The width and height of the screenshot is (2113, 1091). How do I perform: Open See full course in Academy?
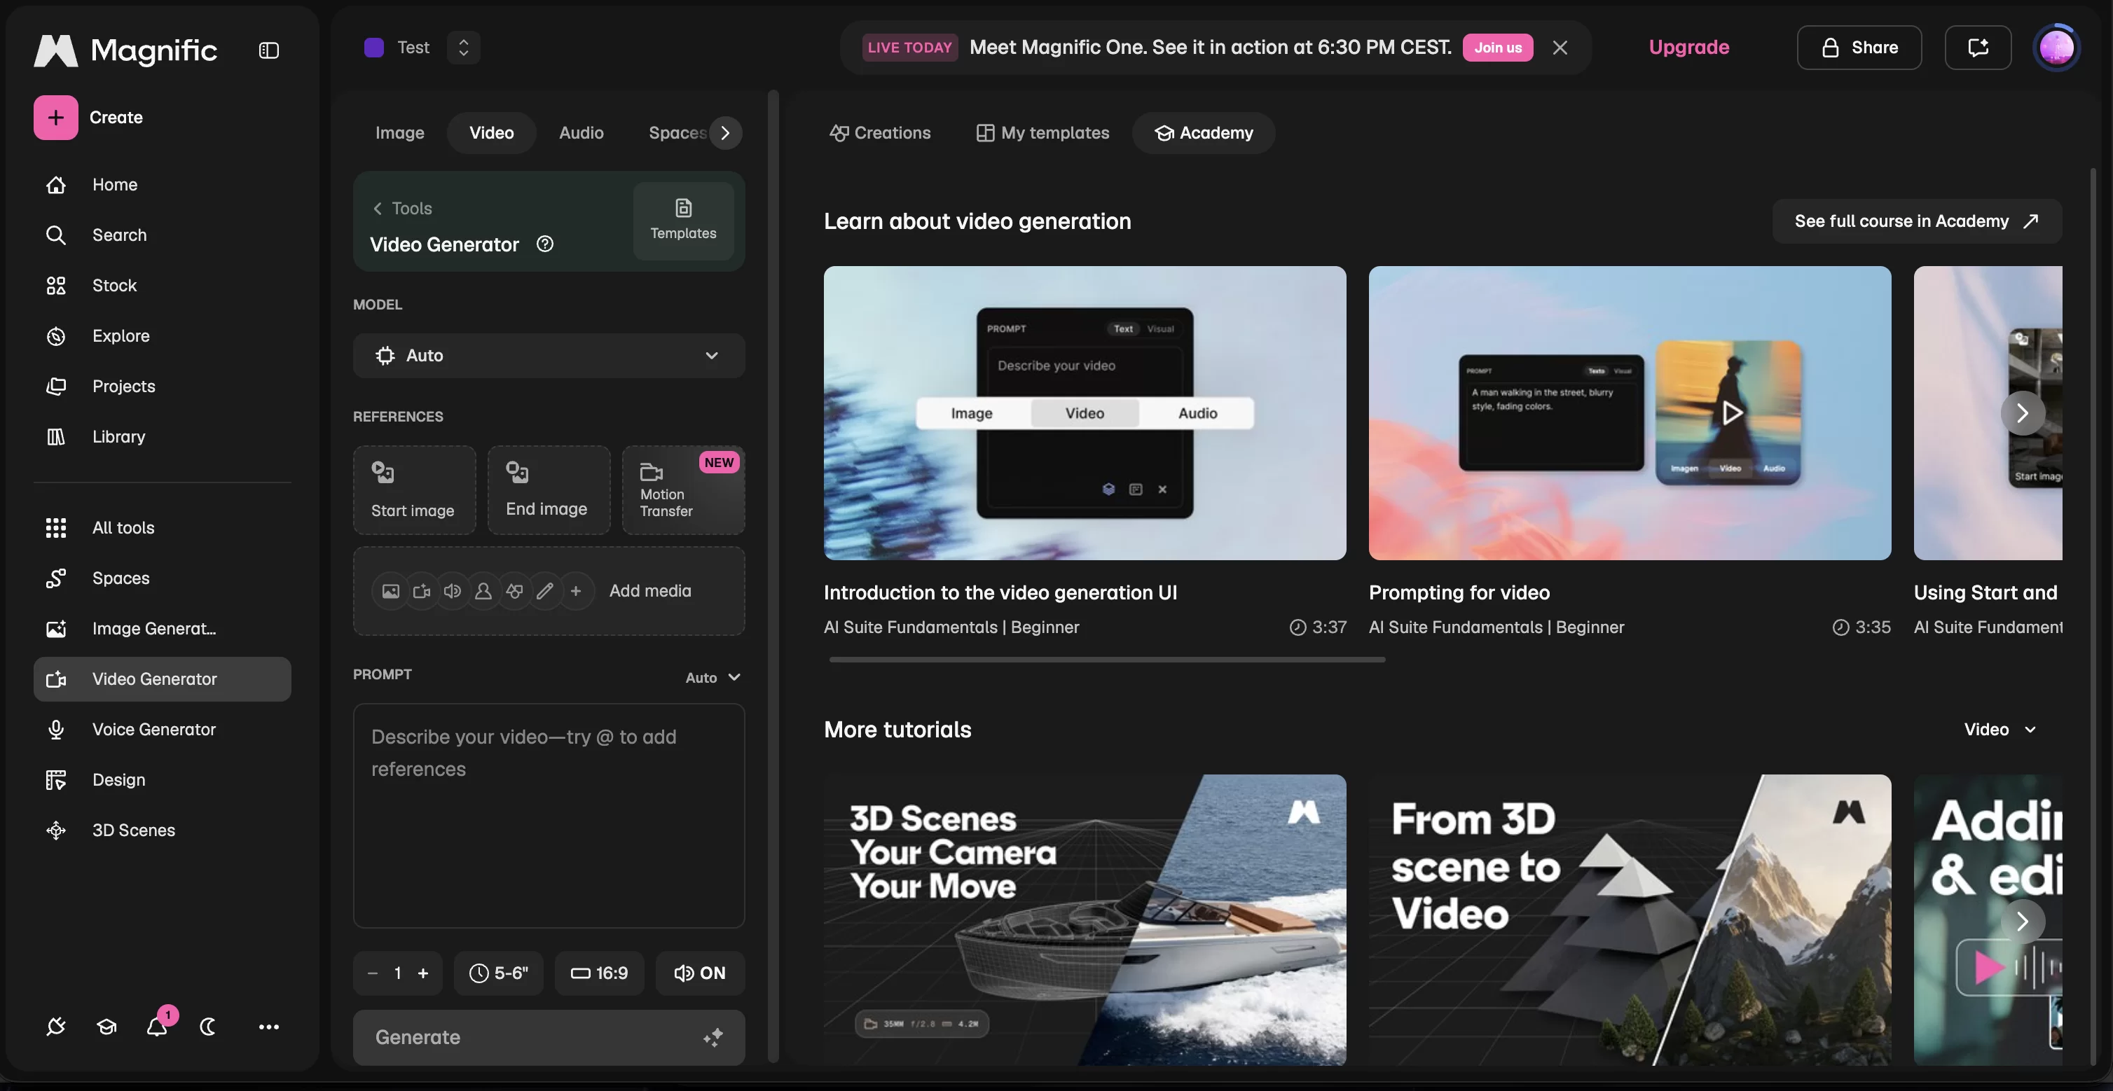click(1917, 221)
